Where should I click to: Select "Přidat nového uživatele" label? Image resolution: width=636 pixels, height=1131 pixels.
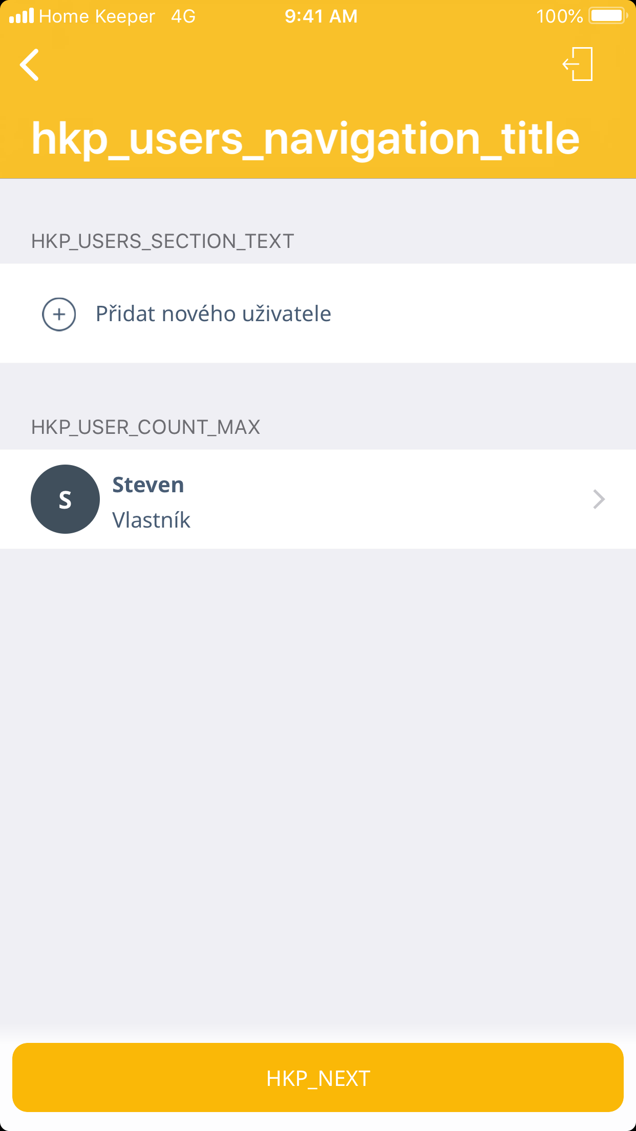coord(213,314)
